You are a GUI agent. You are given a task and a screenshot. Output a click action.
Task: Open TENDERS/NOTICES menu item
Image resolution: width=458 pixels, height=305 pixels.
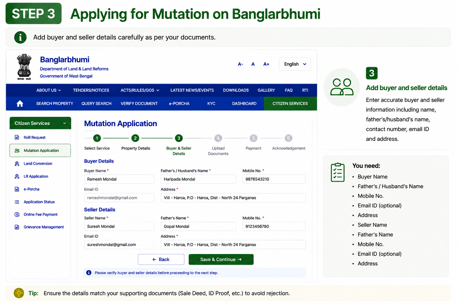(91, 90)
